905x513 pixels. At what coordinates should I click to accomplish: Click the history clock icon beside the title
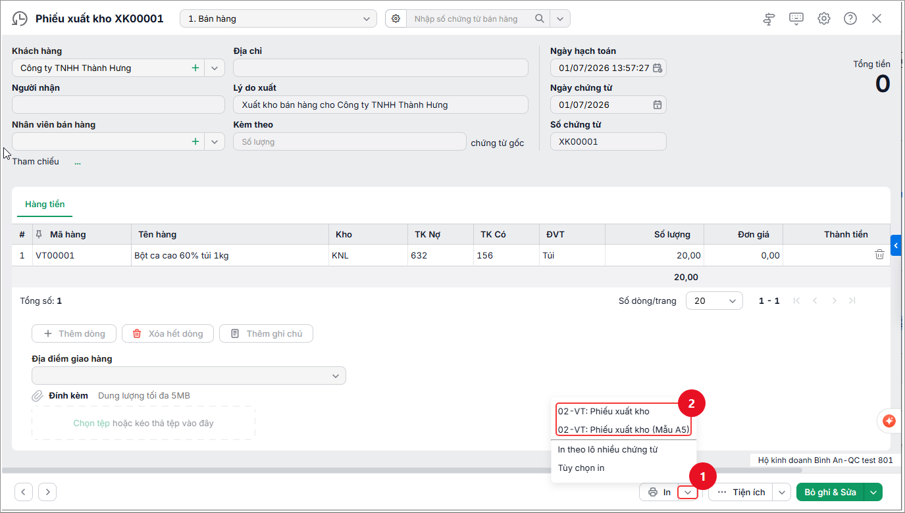(20, 18)
